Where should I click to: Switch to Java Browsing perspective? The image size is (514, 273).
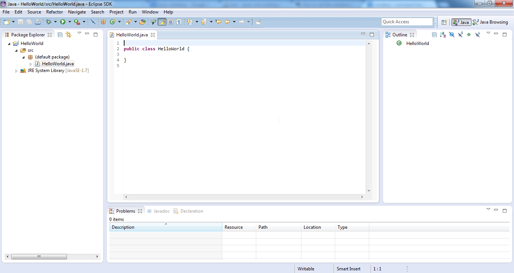(490, 22)
